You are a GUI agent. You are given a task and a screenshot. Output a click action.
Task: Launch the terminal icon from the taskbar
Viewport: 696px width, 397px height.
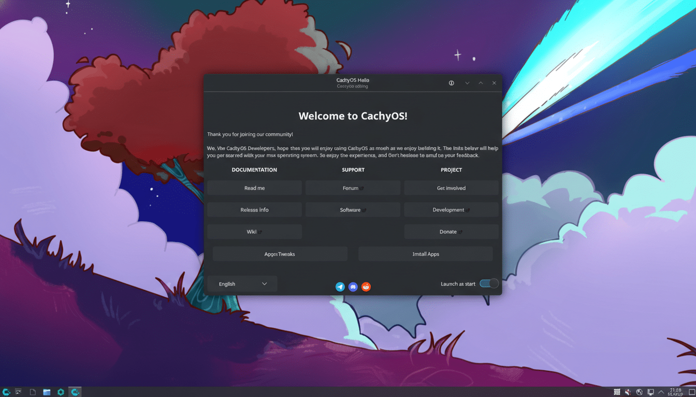pos(18,391)
